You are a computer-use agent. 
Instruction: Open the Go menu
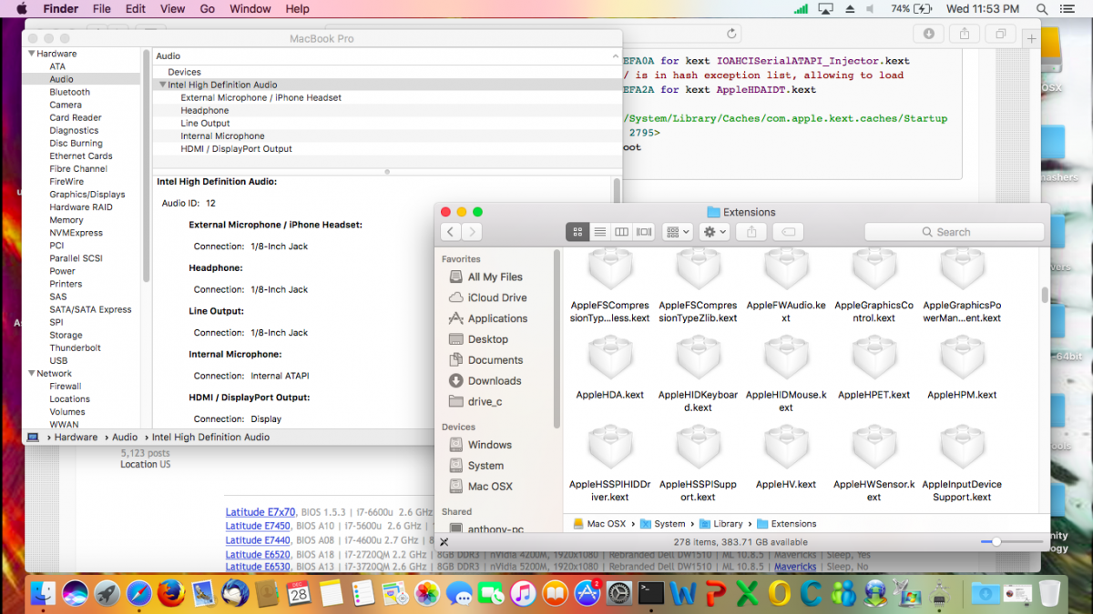207,9
